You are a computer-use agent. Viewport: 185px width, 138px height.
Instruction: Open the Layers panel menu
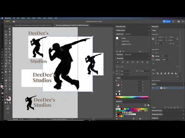click(183, 84)
